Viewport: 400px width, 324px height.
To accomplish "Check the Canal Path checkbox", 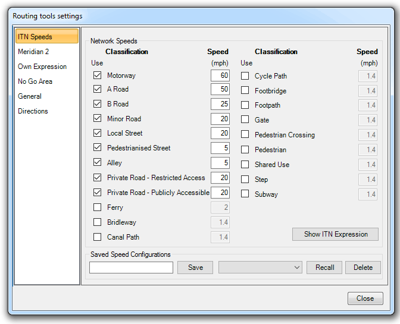I will (x=97, y=237).
